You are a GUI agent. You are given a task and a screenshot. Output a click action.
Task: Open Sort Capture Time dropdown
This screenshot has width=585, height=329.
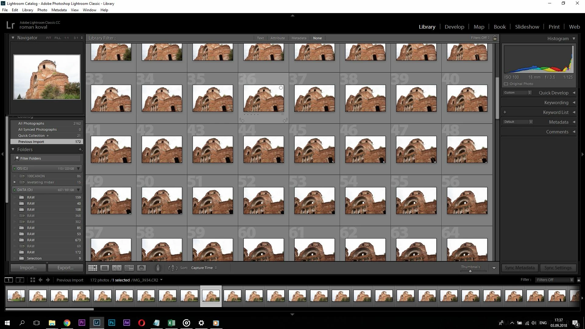coord(204,268)
